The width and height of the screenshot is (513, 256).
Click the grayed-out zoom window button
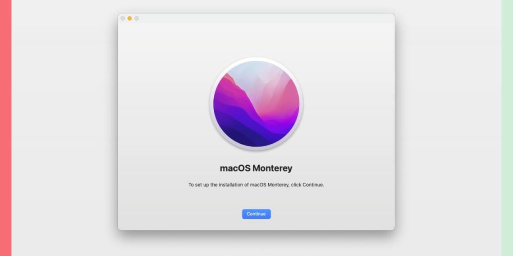pos(136,18)
